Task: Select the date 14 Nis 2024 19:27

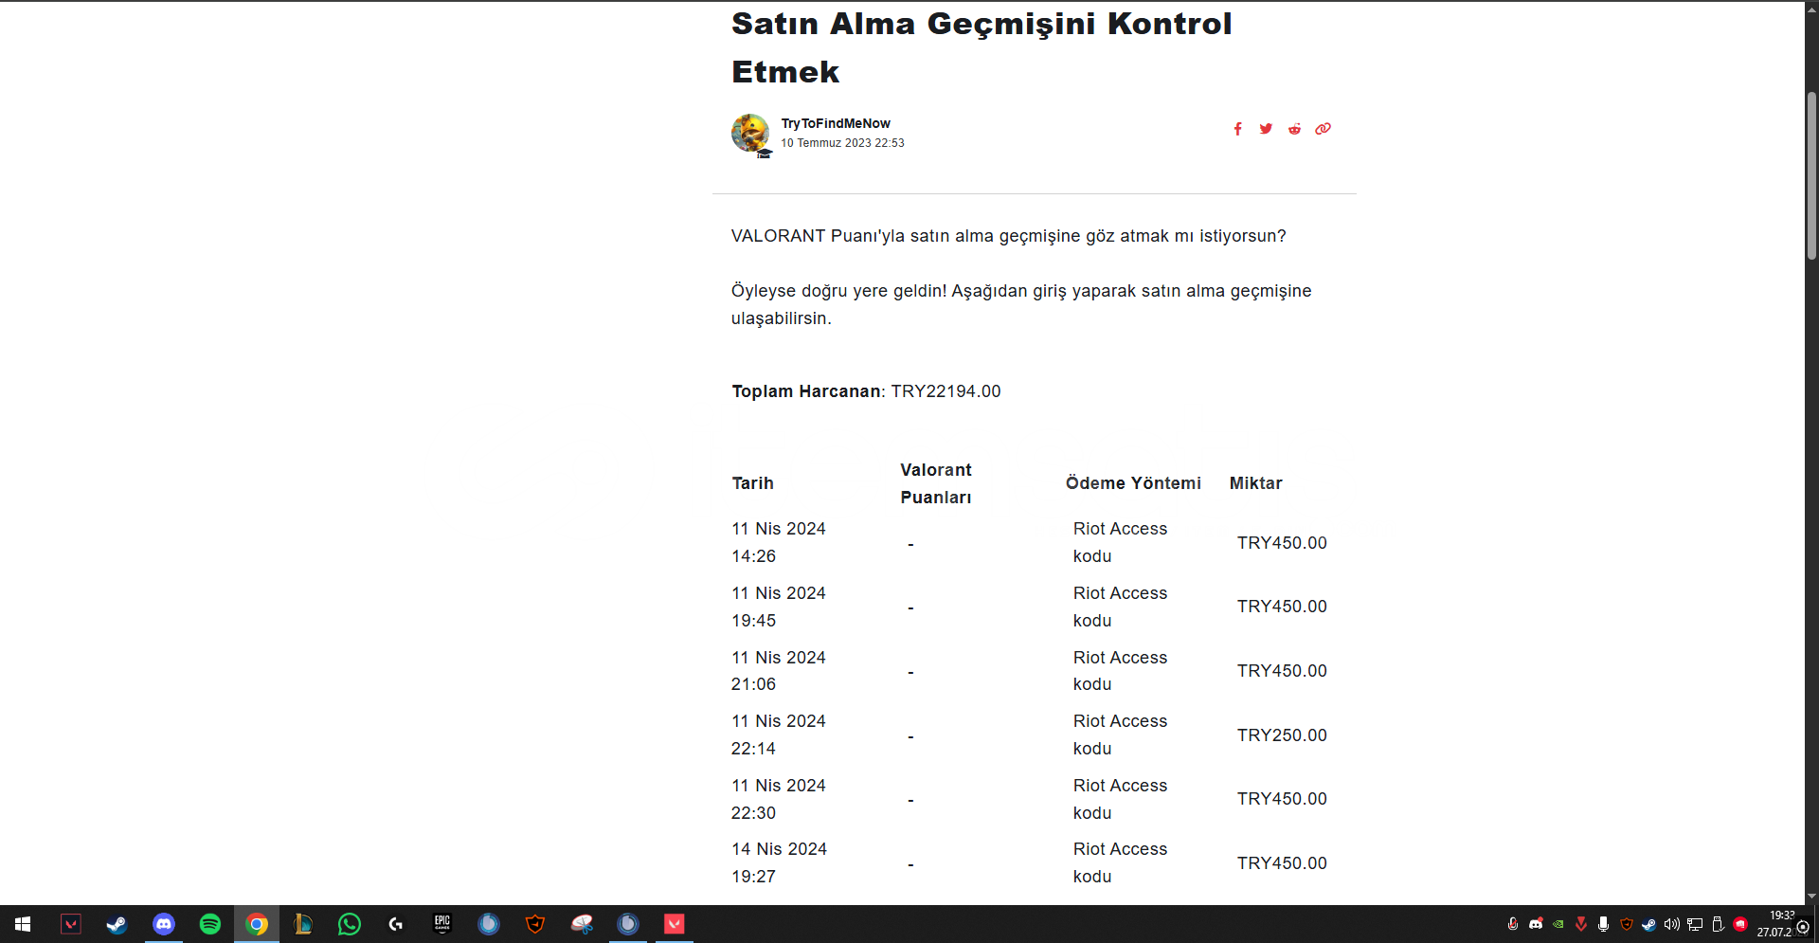Action: point(779,862)
